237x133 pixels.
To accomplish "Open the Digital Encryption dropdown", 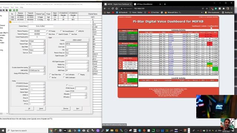I will coord(77,56).
